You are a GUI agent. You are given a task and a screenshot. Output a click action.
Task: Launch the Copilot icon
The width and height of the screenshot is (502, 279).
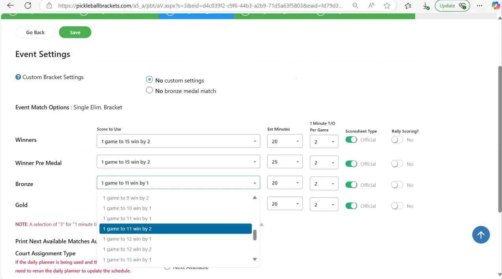pos(496,6)
